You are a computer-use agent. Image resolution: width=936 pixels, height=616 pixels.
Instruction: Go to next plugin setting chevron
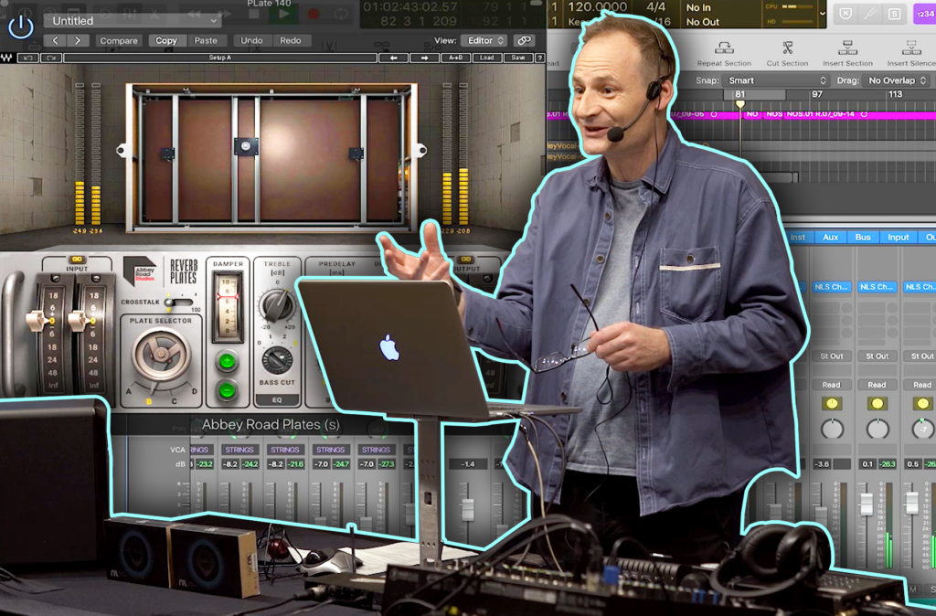(x=78, y=40)
